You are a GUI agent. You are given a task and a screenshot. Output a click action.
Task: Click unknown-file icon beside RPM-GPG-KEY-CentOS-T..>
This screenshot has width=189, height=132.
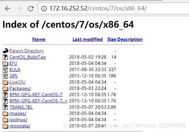click(x=5, y=101)
